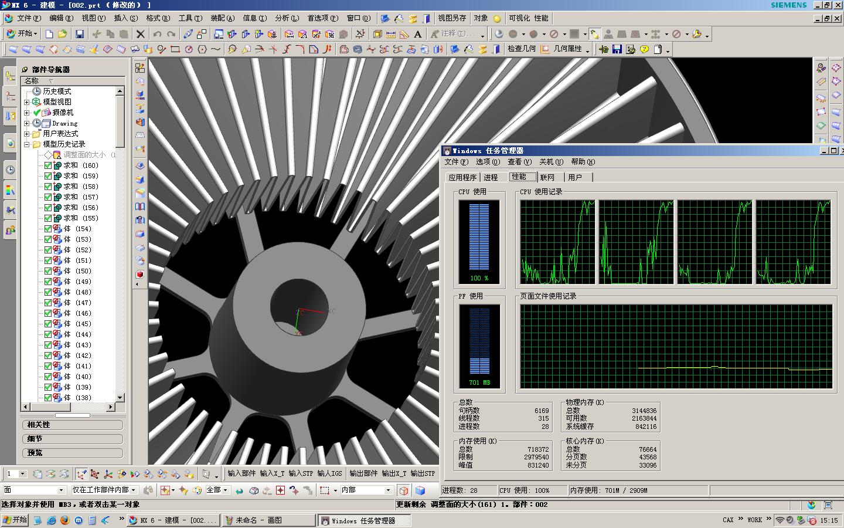Click the history clock icon in left sidebar
Viewport: 844px width, 528px height.
click(11, 170)
